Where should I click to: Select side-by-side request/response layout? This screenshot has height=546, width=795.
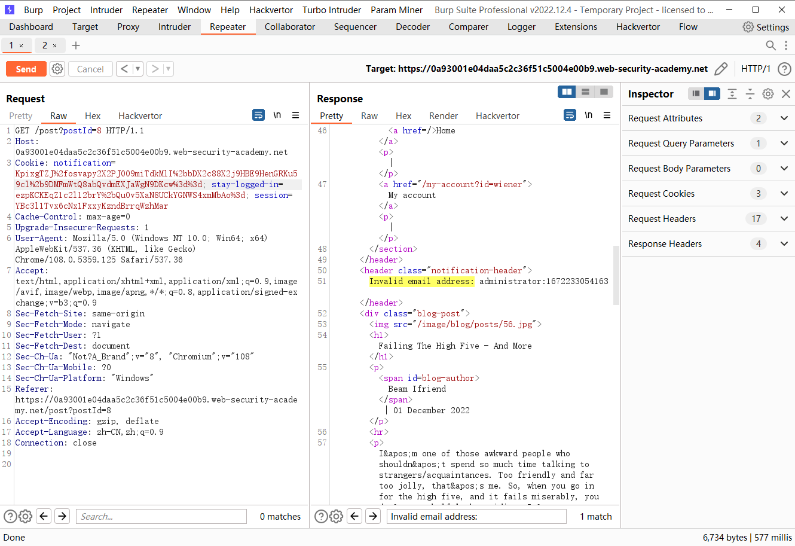click(x=567, y=91)
